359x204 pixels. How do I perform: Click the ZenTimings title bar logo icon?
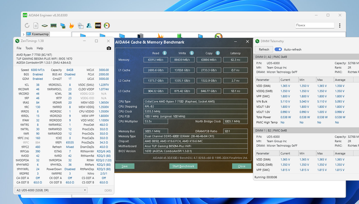tap(17, 41)
